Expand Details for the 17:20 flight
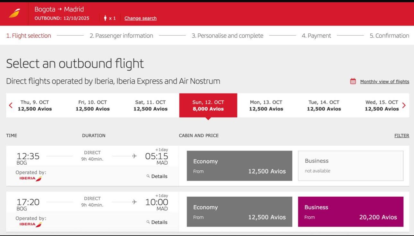 coord(159,222)
